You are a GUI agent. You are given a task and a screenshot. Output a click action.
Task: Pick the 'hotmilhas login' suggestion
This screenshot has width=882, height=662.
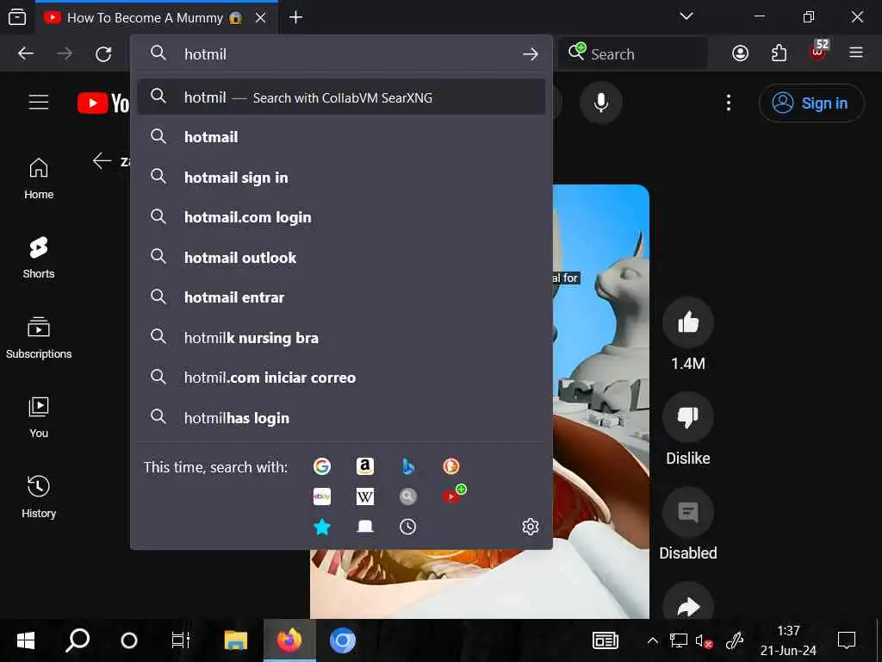tap(341, 418)
